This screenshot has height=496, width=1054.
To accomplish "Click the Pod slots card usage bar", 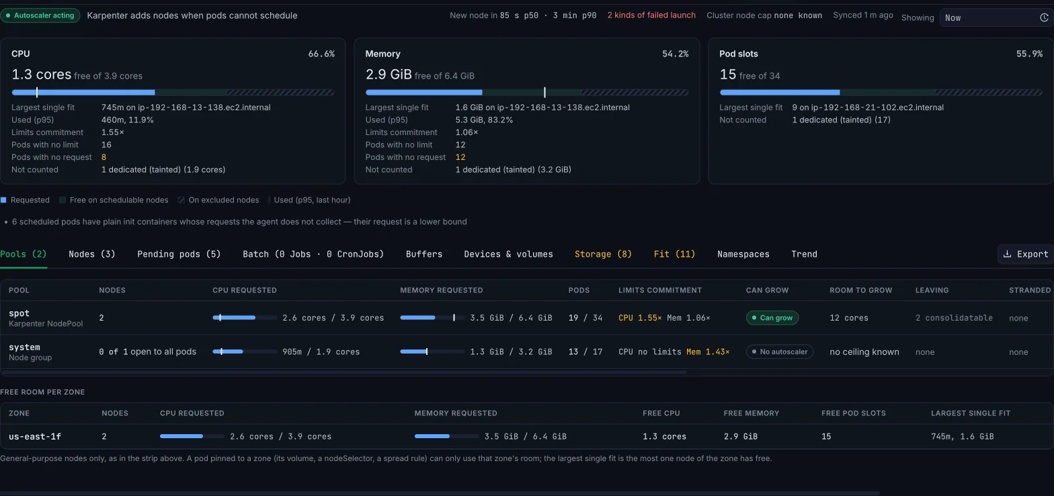I will (881, 92).
